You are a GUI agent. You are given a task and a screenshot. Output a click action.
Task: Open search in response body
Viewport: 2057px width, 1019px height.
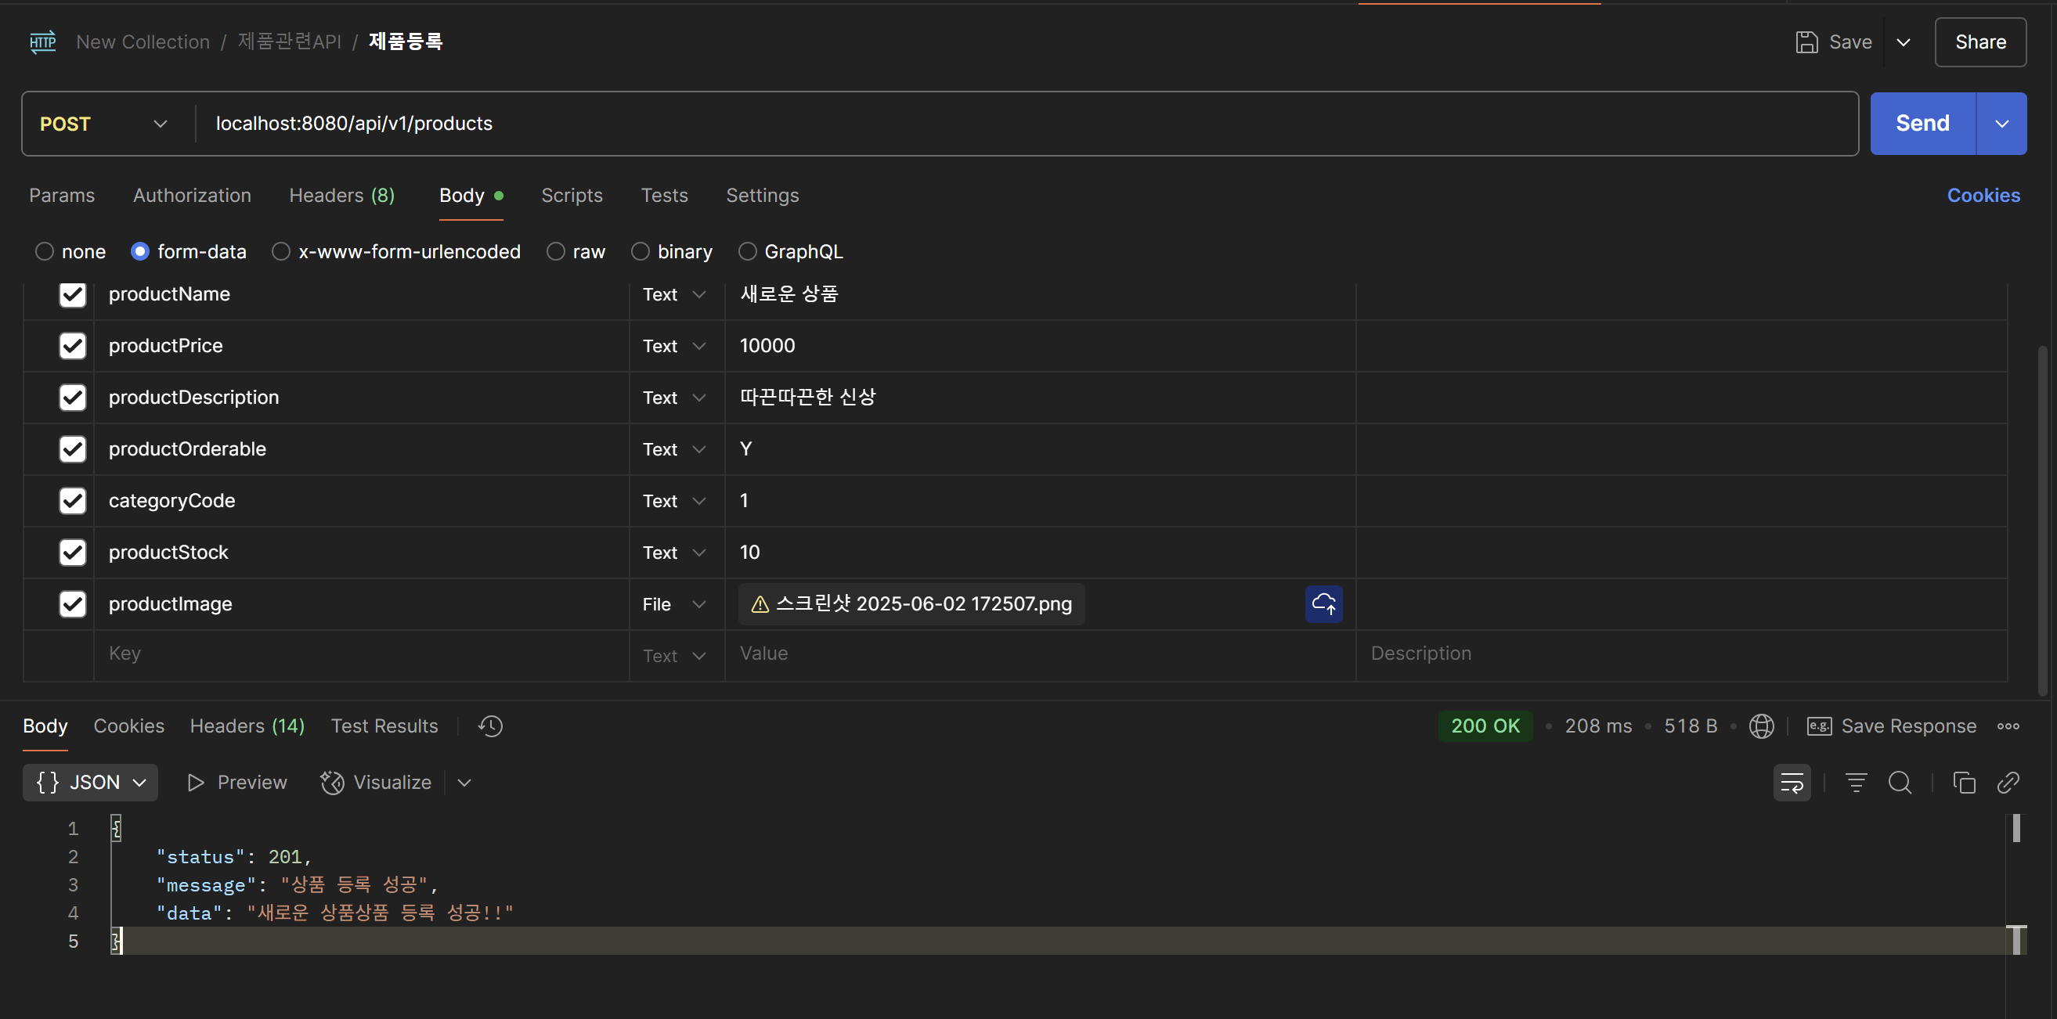[1900, 783]
